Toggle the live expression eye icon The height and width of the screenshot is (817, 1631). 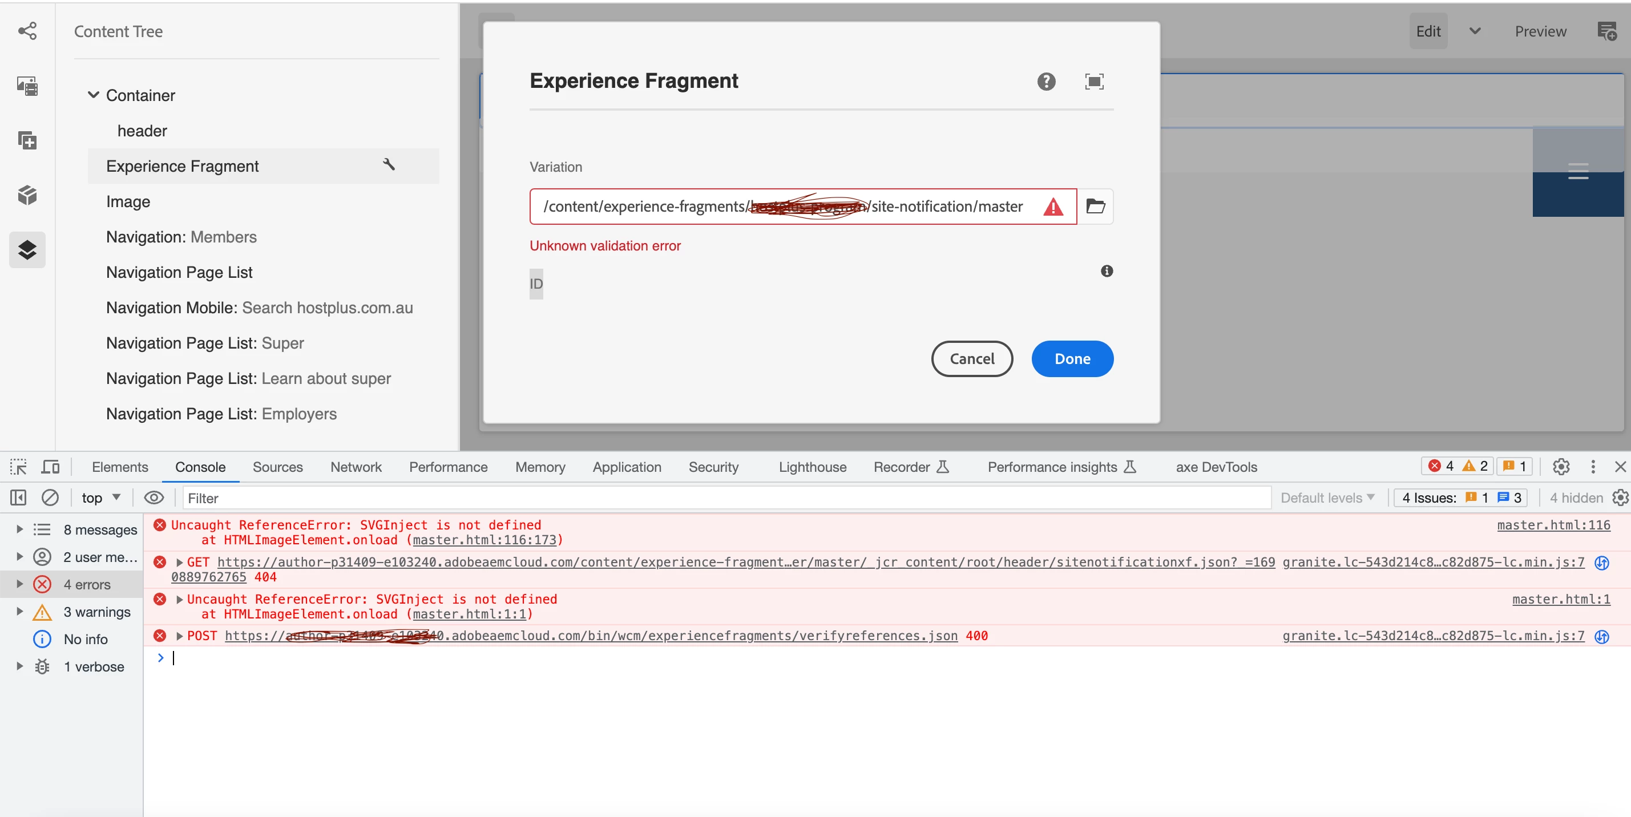pos(154,498)
